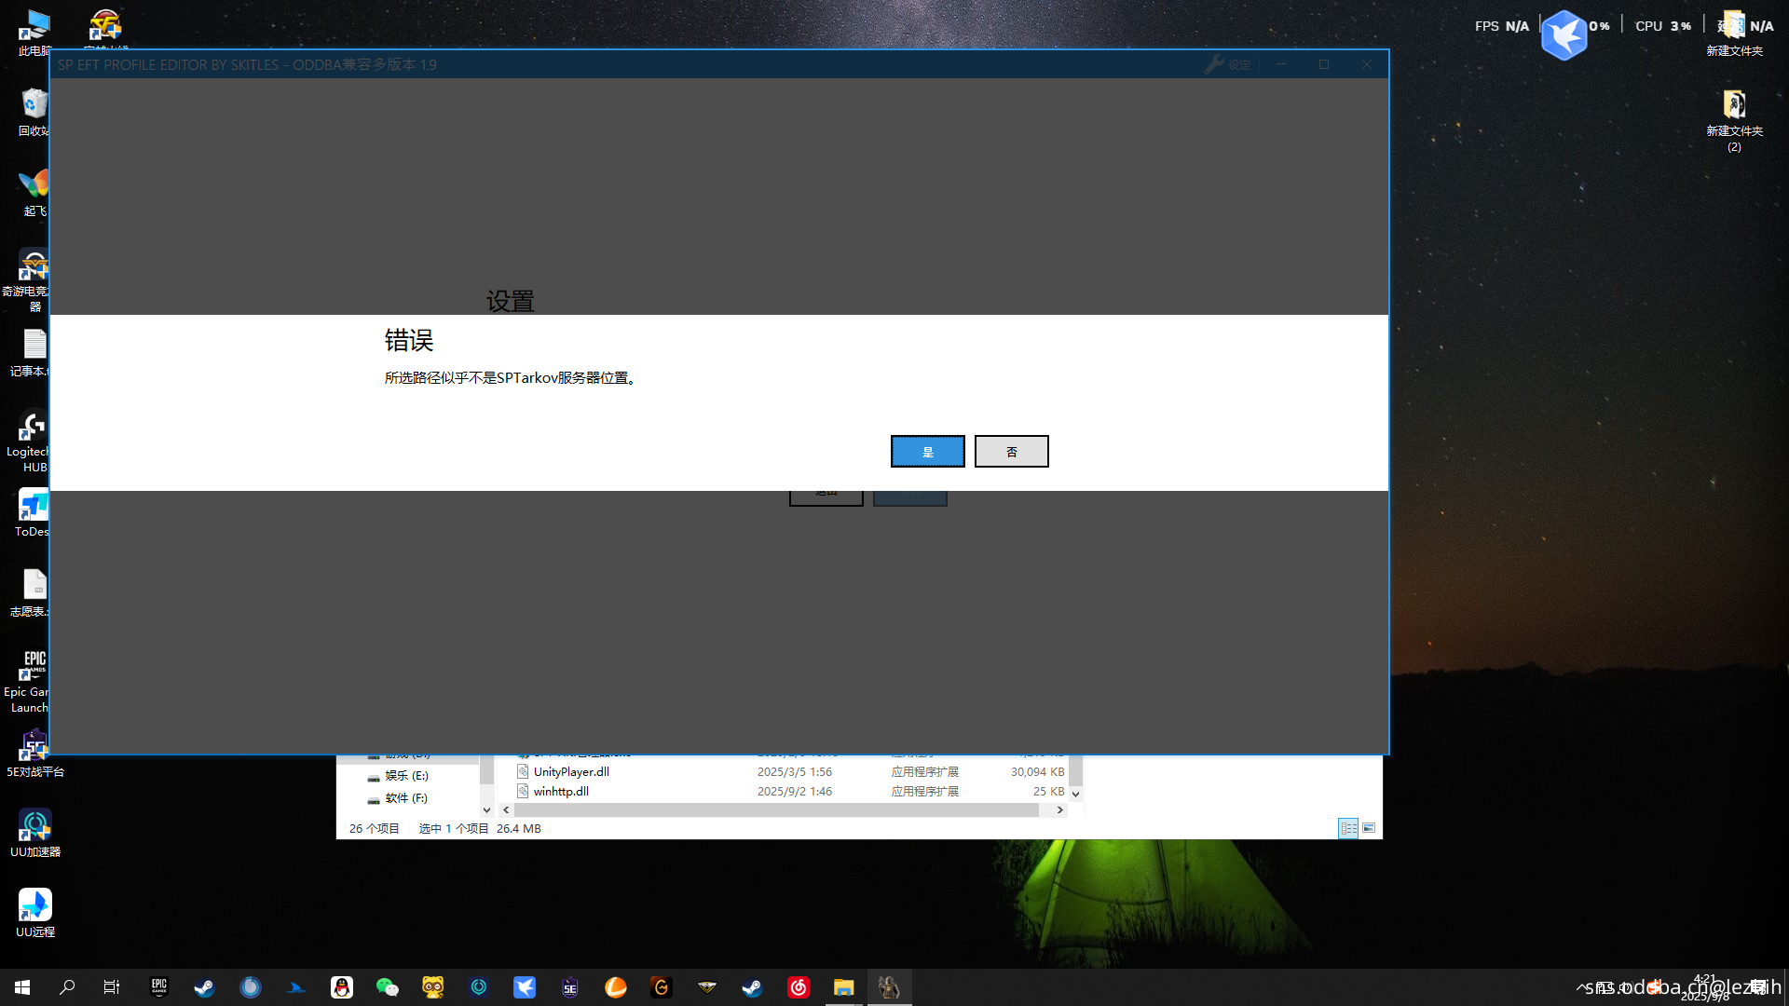Click the Xunlei floating bird widget
The width and height of the screenshot is (1789, 1006).
coord(1564,35)
